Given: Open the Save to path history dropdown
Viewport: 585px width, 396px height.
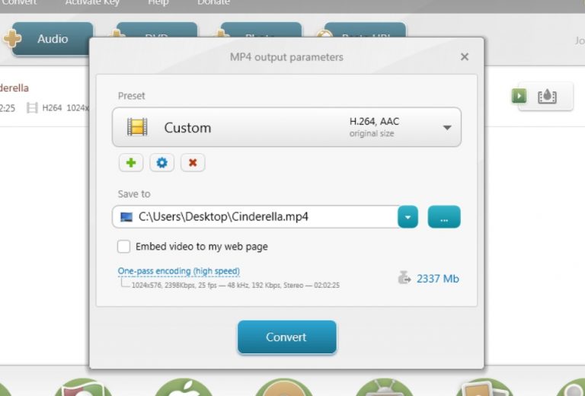Looking at the screenshot, I should 408,217.
